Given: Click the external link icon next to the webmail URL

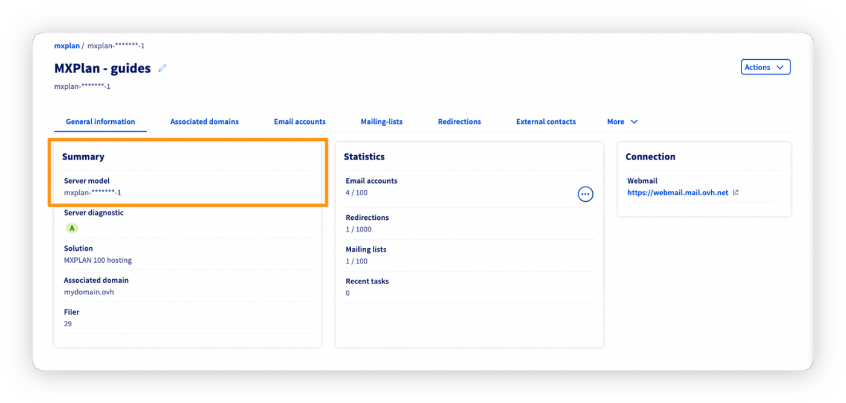Looking at the screenshot, I should (x=735, y=193).
